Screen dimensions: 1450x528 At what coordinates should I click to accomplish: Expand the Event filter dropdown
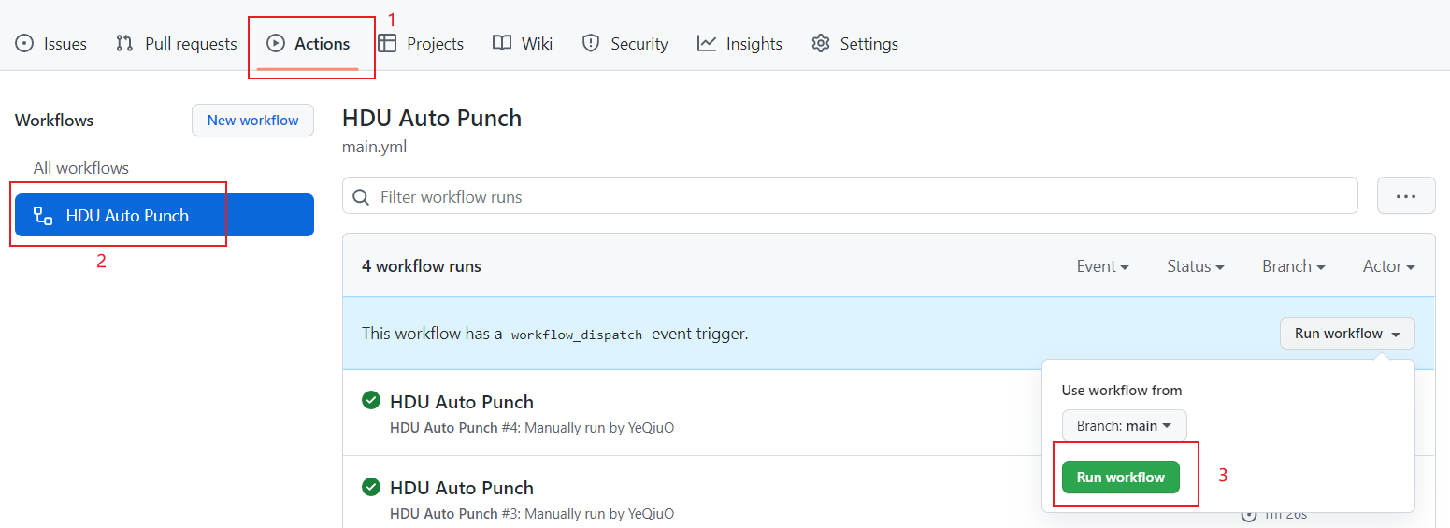pos(1102,266)
